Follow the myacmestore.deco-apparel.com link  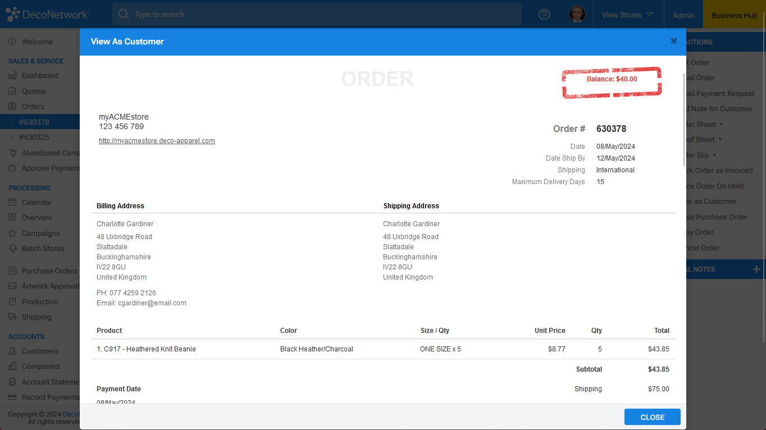tap(157, 140)
